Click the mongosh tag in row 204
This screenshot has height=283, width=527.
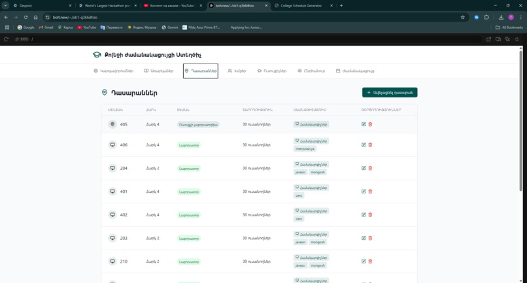(x=318, y=172)
